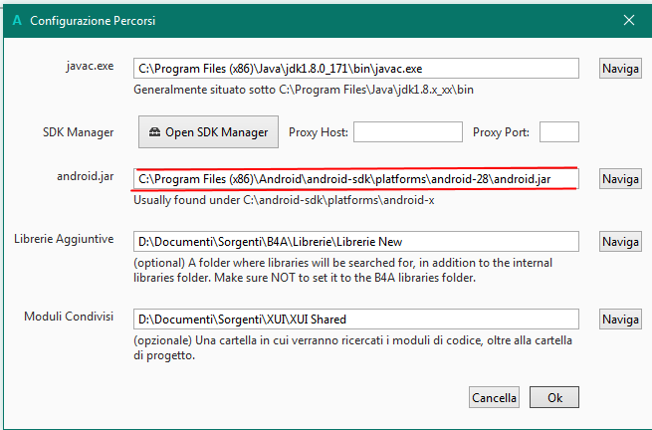Viewport: 652px width, 430px height.
Task: Click the javac.exe label
Action: [x=87, y=66]
